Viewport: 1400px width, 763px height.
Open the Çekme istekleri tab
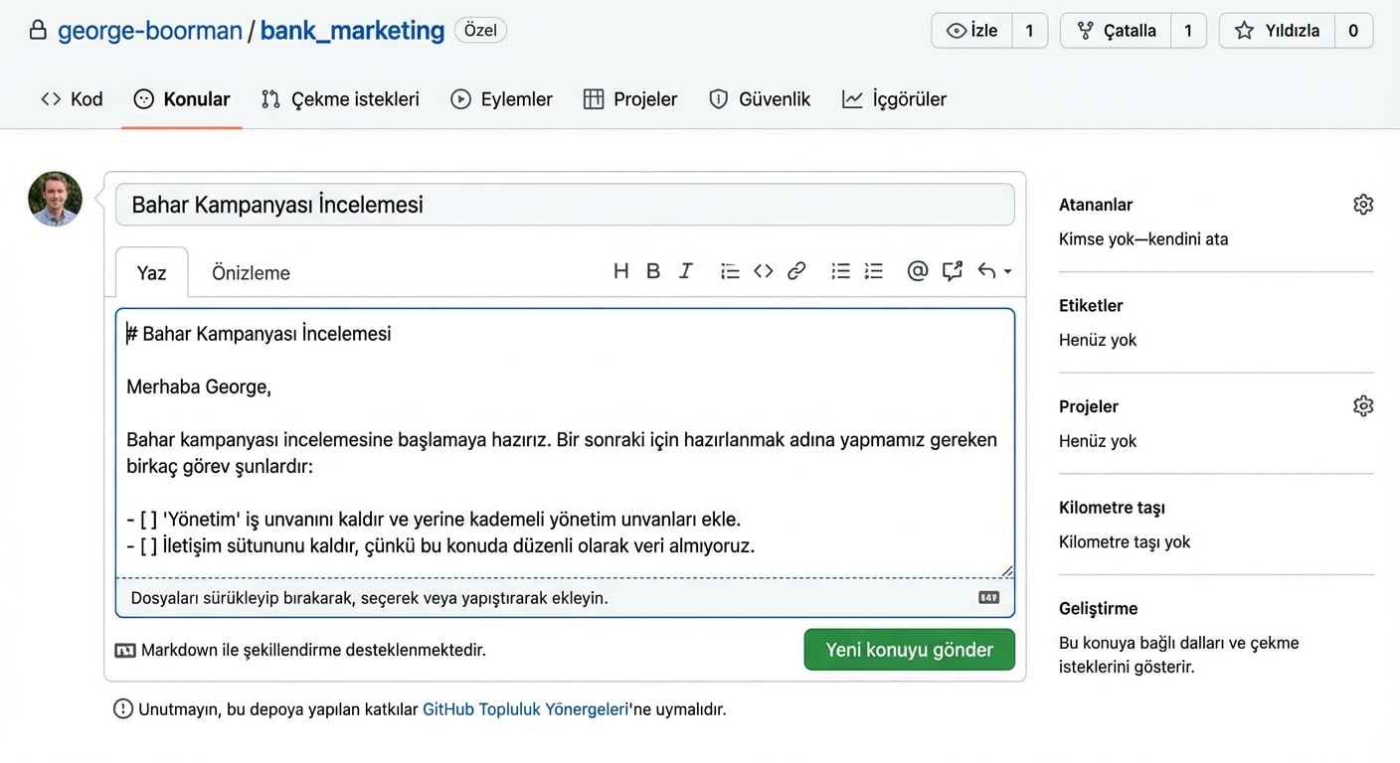pyautogui.click(x=339, y=98)
